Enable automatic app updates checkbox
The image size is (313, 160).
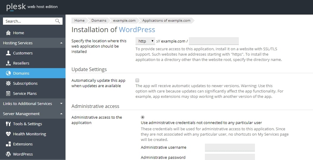(137, 80)
